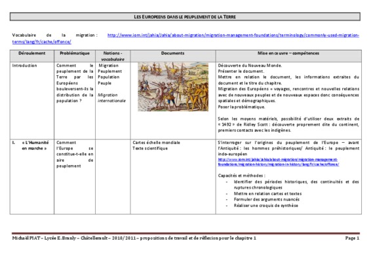Select the Introduction row label
The image size is (371, 262).
click(x=25, y=65)
